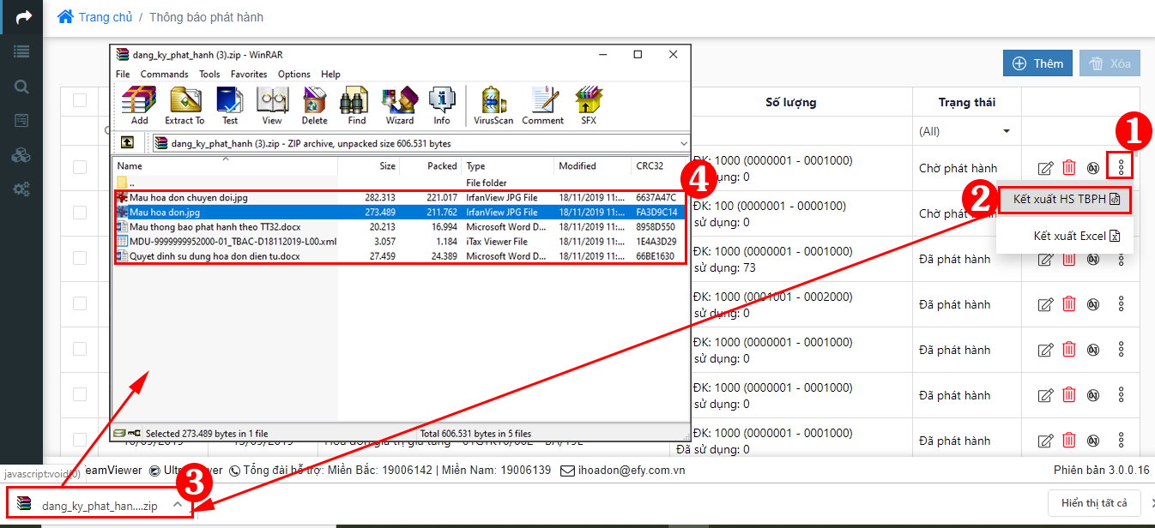Click the SFX toolbar icon
The image size is (1155, 528).
[x=589, y=105]
